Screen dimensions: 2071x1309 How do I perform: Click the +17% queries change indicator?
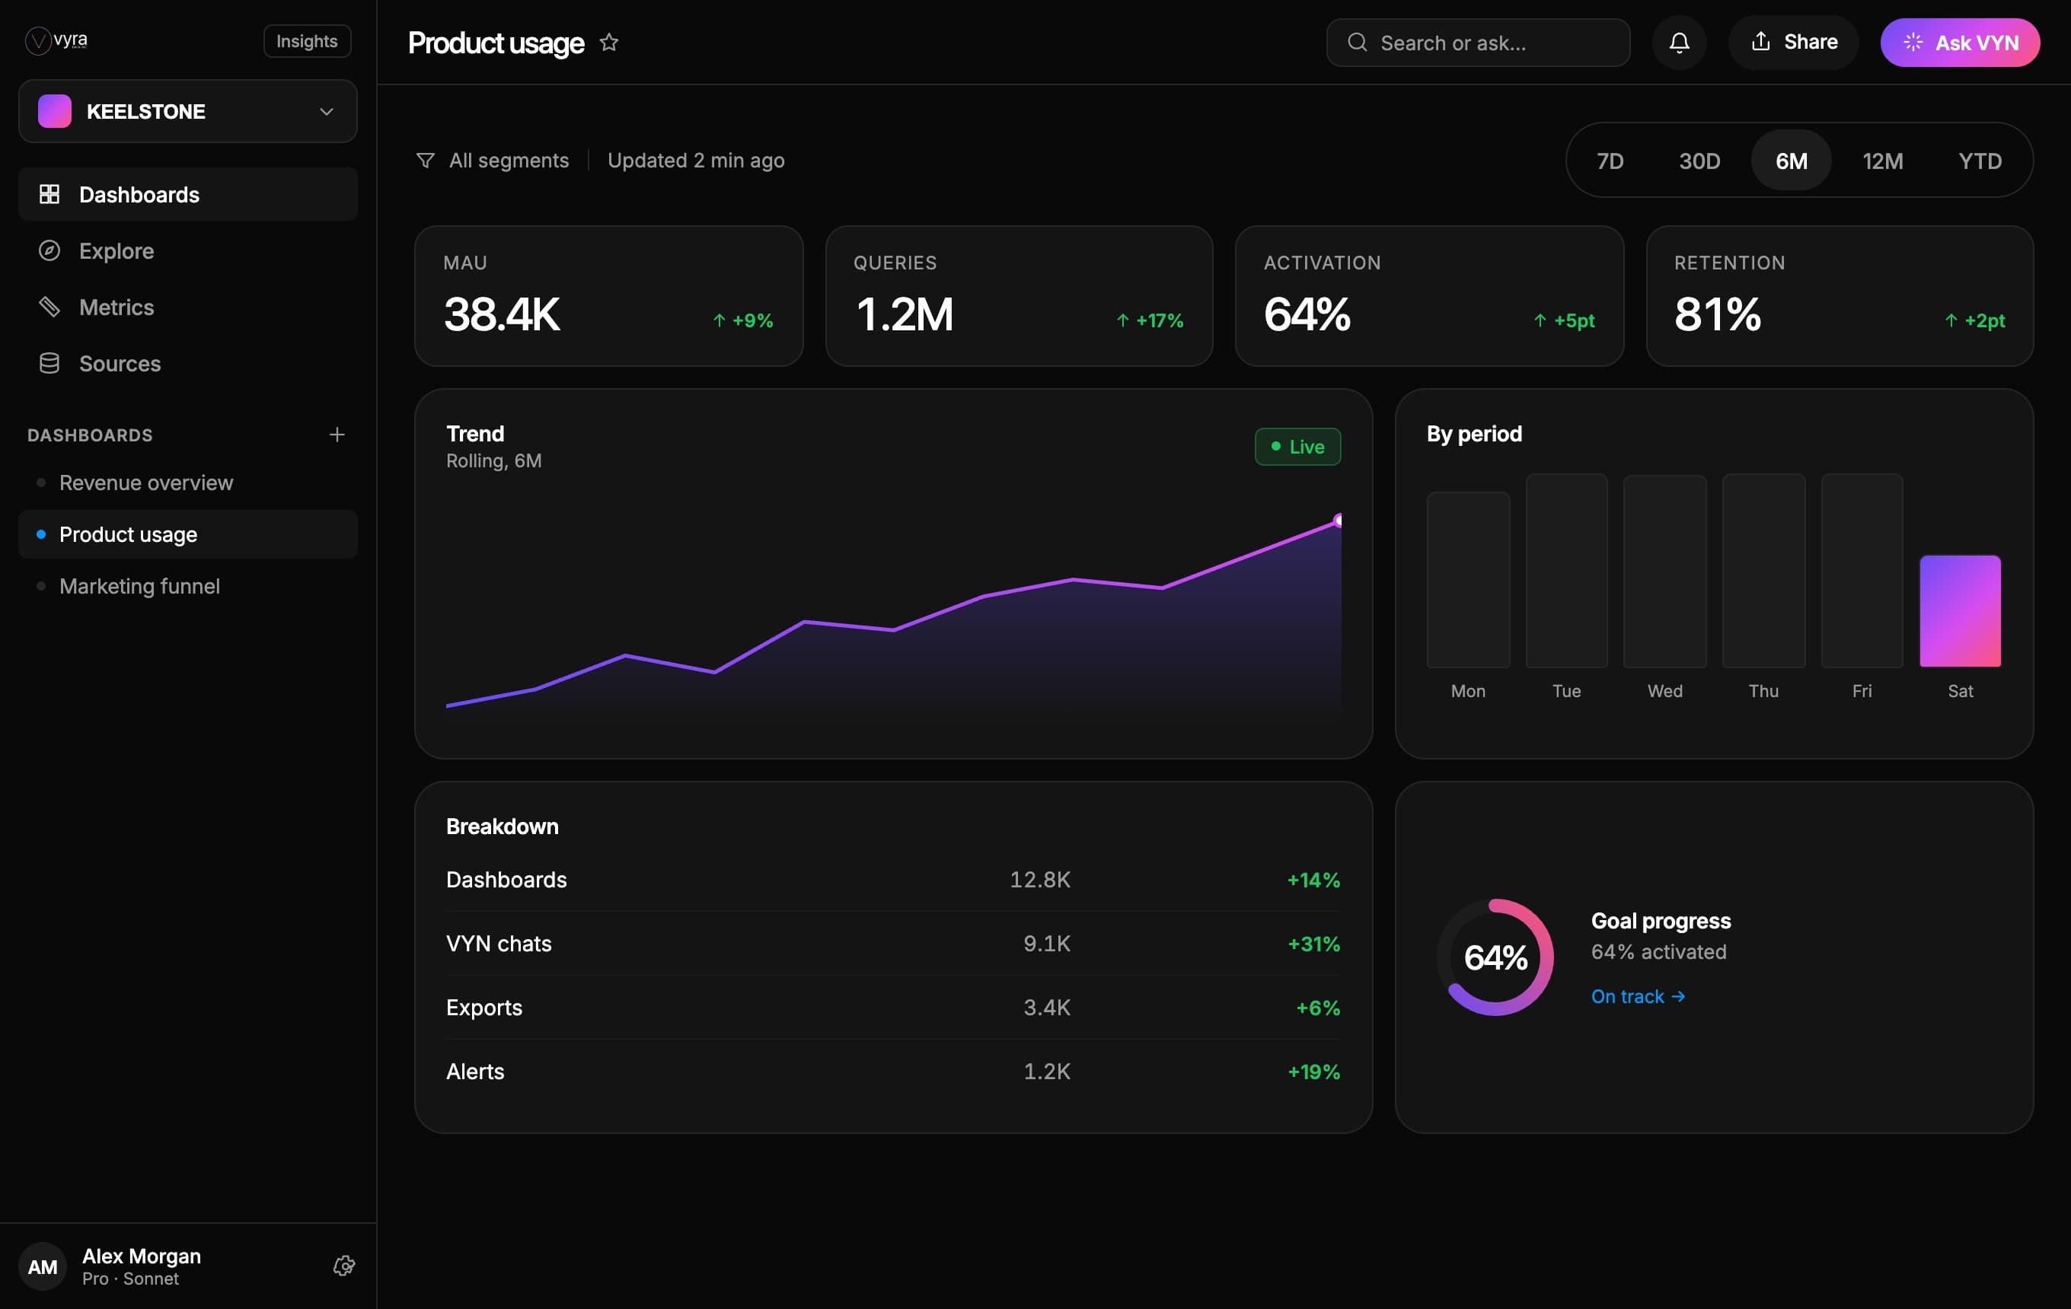(x=1150, y=320)
